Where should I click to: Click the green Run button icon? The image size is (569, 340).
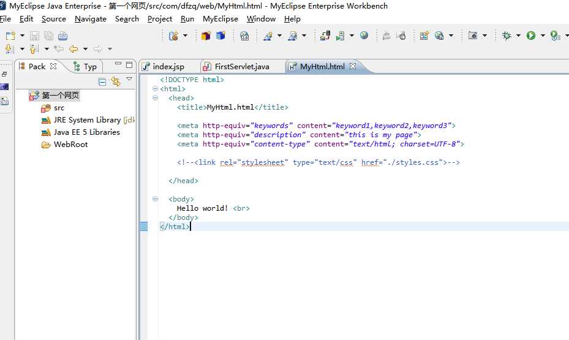point(531,36)
